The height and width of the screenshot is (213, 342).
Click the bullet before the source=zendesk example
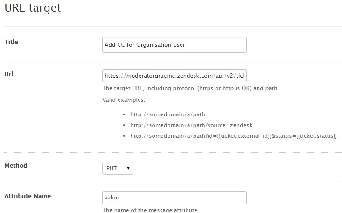pyautogui.click(x=124, y=125)
